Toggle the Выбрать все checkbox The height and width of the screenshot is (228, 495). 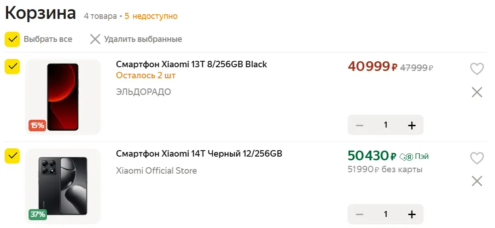point(12,39)
